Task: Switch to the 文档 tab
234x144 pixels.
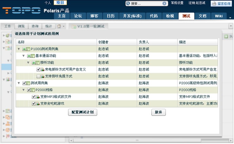Action: click(202, 16)
